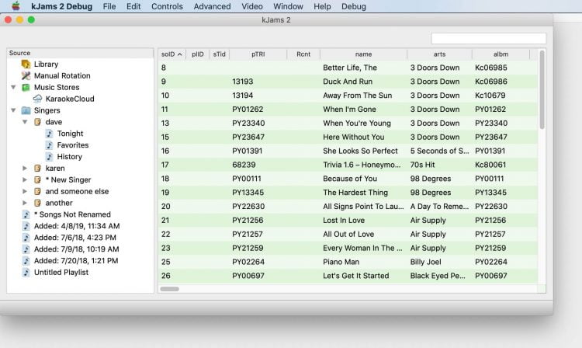582x348 pixels.
Task: Select the song 'Let's Get It Started'
Action: pos(355,276)
